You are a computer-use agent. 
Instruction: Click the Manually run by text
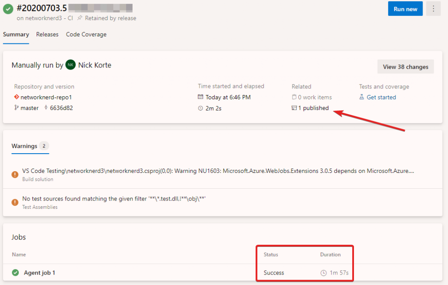(x=38, y=65)
